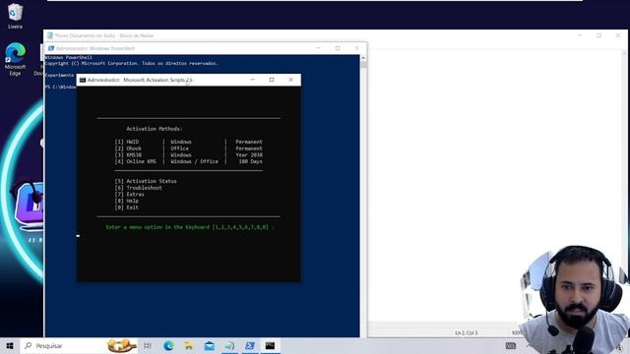
Task: Click the "[3] KMS38" menu line
Action: tap(188, 154)
